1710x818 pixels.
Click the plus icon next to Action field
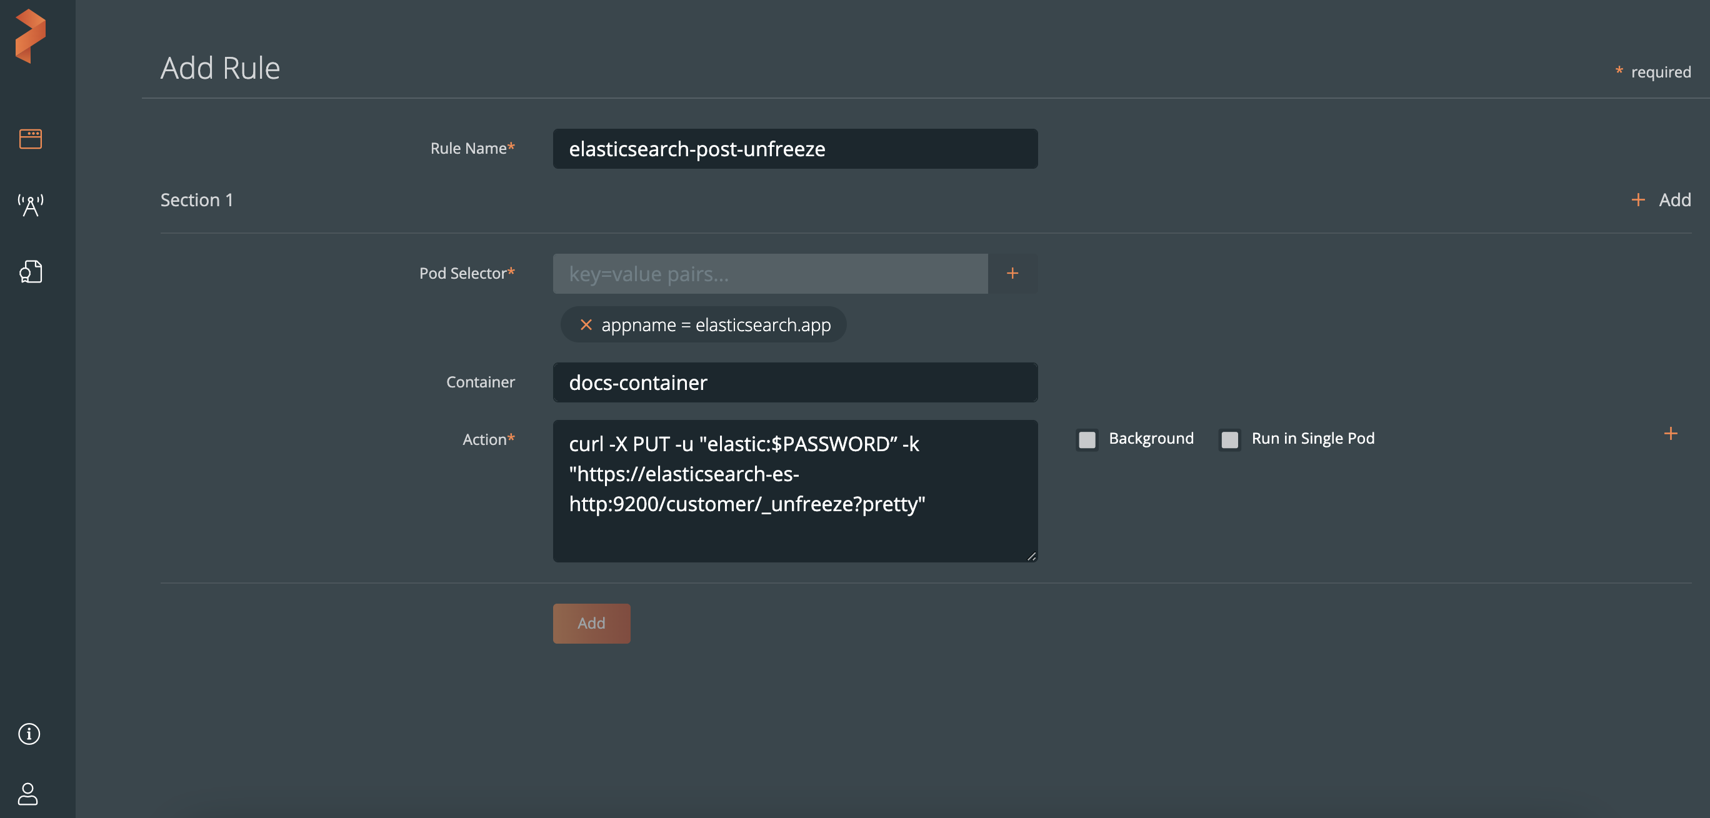(1671, 433)
